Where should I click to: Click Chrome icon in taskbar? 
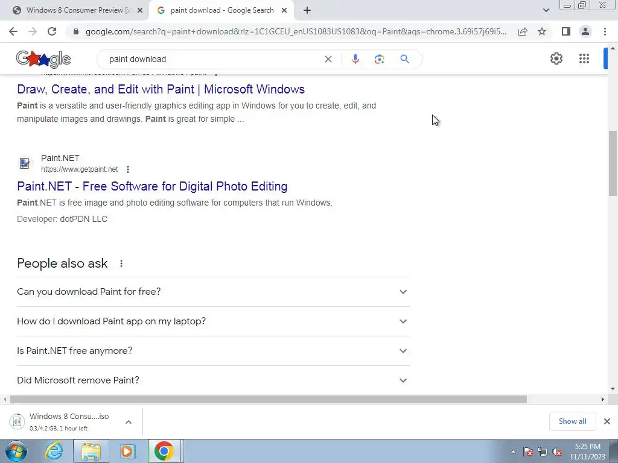coord(164,451)
